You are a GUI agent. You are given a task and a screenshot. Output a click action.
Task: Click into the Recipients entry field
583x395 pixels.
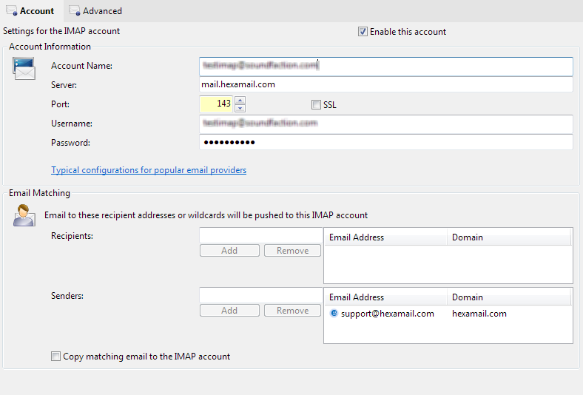coord(260,235)
